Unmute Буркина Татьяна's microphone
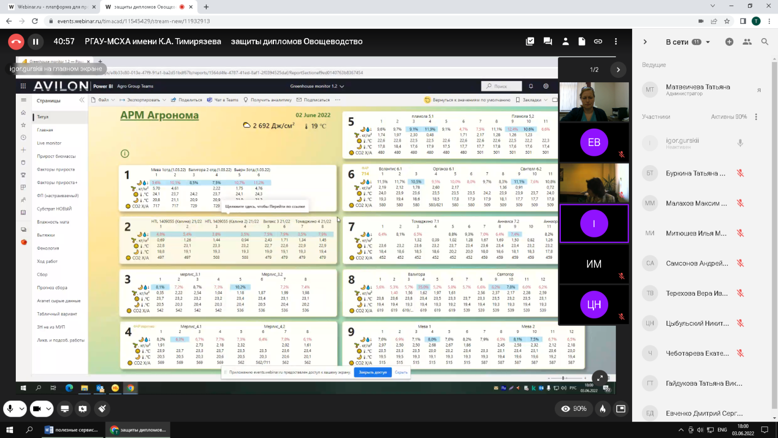The height and width of the screenshot is (438, 778). 740,173
